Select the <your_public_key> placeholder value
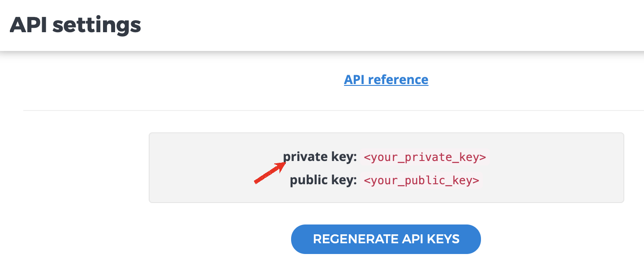 421,180
